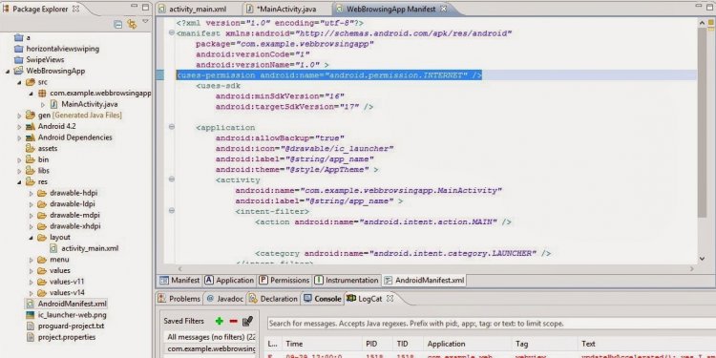716x358 pixels.
Task: Close the Package Explorer view
Action: pyautogui.click(x=75, y=9)
